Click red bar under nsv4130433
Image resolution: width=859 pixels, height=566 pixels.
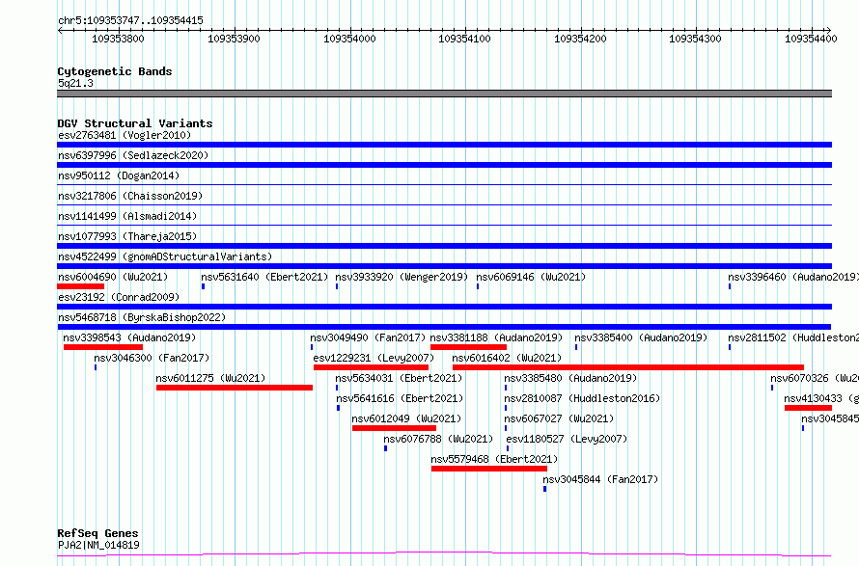(x=808, y=408)
